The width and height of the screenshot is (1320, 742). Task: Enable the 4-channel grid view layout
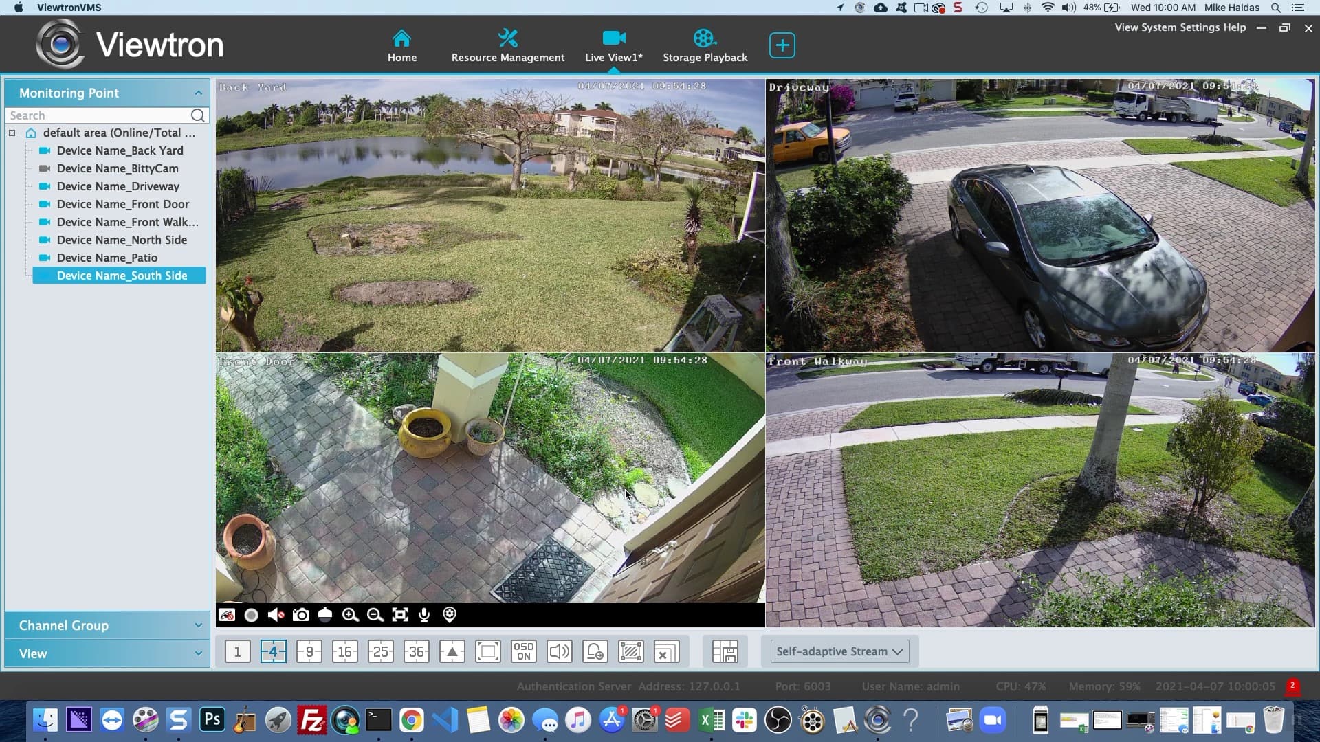(273, 651)
